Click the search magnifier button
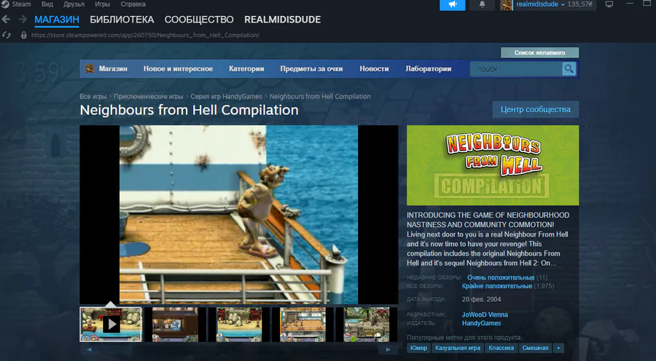656x361 pixels. 569,69
